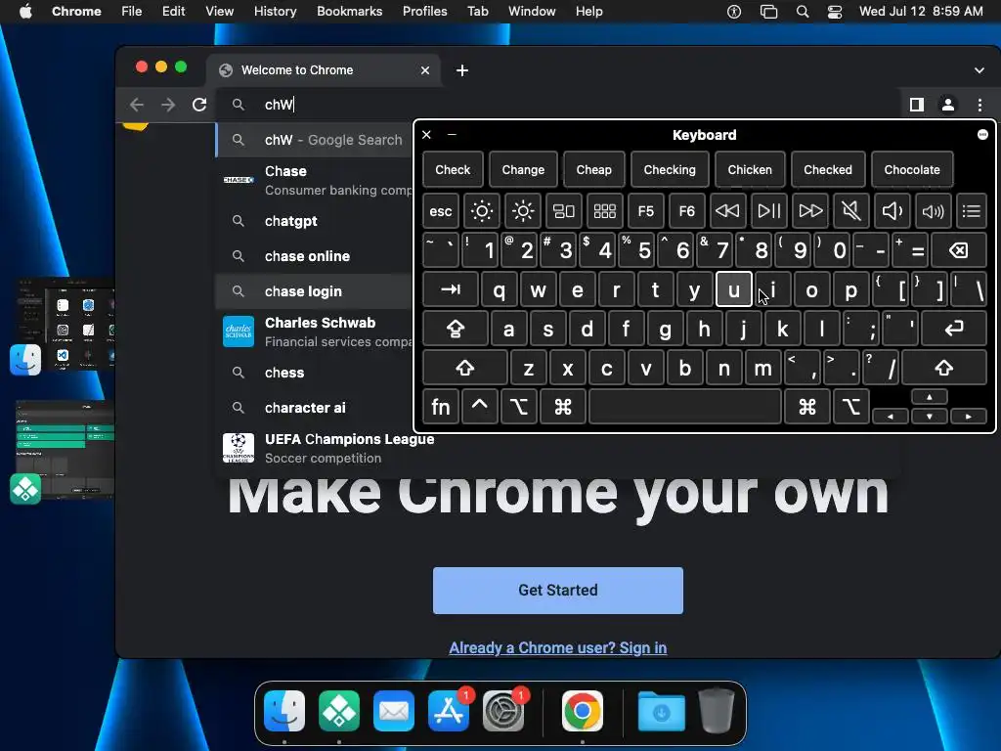Click the return key on keyboard

954,329
